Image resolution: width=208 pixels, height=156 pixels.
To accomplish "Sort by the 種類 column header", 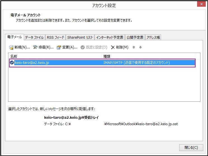I will pyautogui.click(x=151, y=56).
